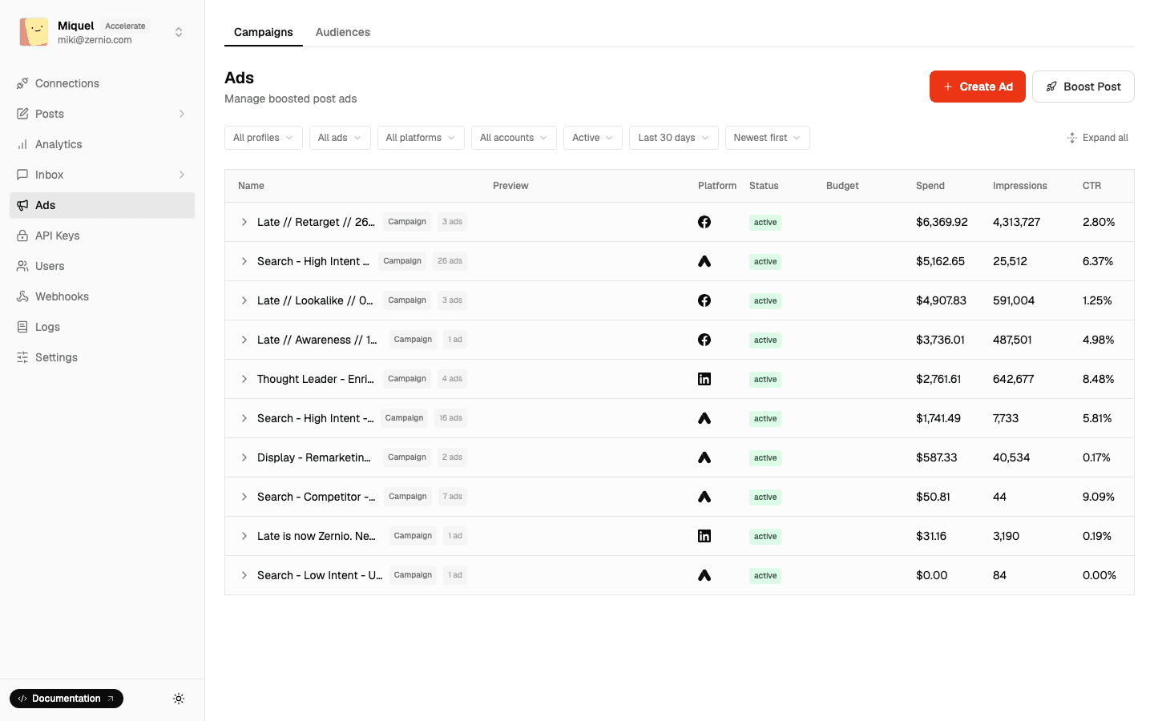Open the Inbox from sidebar
This screenshot has width=1154, height=721.
pyautogui.click(x=49, y=175)
